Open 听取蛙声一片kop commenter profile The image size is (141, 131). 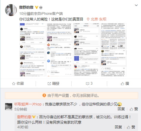click(28, 104)
